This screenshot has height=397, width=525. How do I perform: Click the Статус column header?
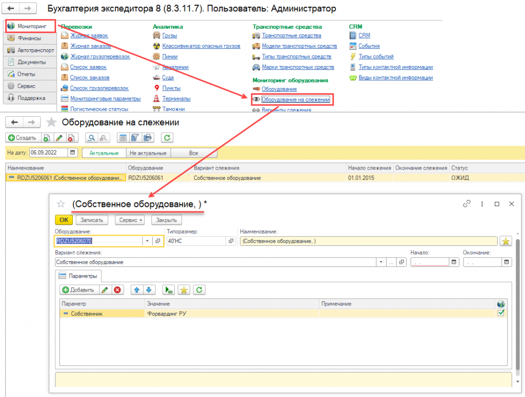coord(487,168)
